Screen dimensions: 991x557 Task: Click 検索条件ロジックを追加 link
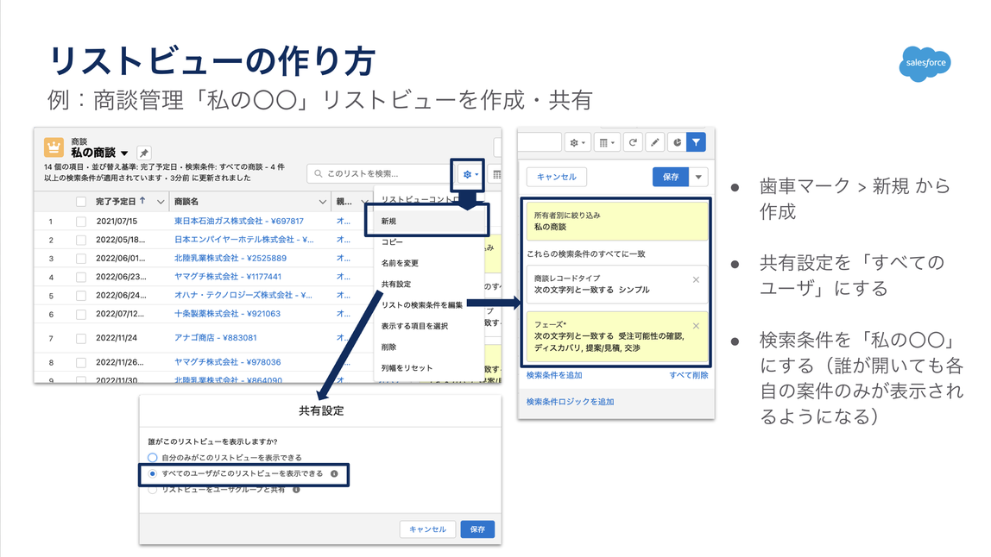click(570, 402)
